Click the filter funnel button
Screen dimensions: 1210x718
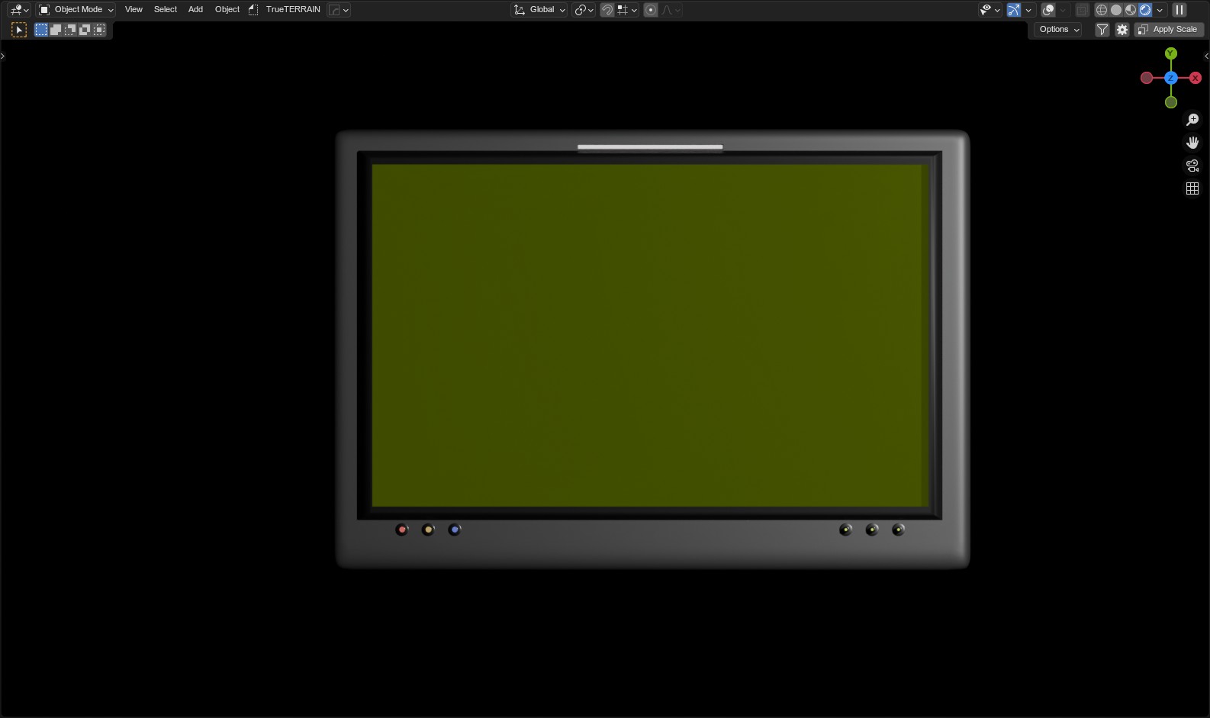[1102, 30]
